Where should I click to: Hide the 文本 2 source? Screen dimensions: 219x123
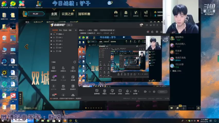pyautogui.click(x=51, y=41)
